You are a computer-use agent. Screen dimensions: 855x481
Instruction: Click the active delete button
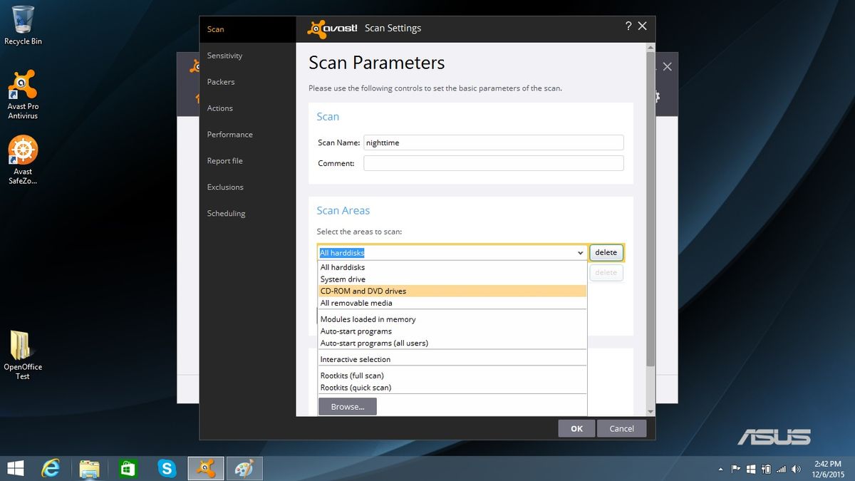pyautogui.click(x=606, y=252)
